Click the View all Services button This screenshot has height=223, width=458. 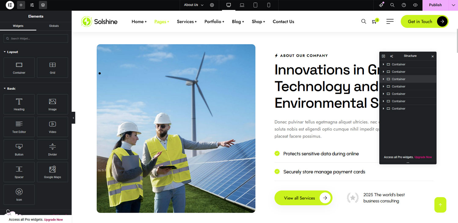coord(303,198)
